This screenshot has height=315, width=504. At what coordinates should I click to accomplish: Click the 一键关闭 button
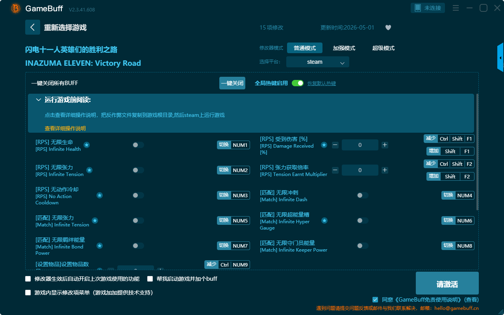pos(232,83)
